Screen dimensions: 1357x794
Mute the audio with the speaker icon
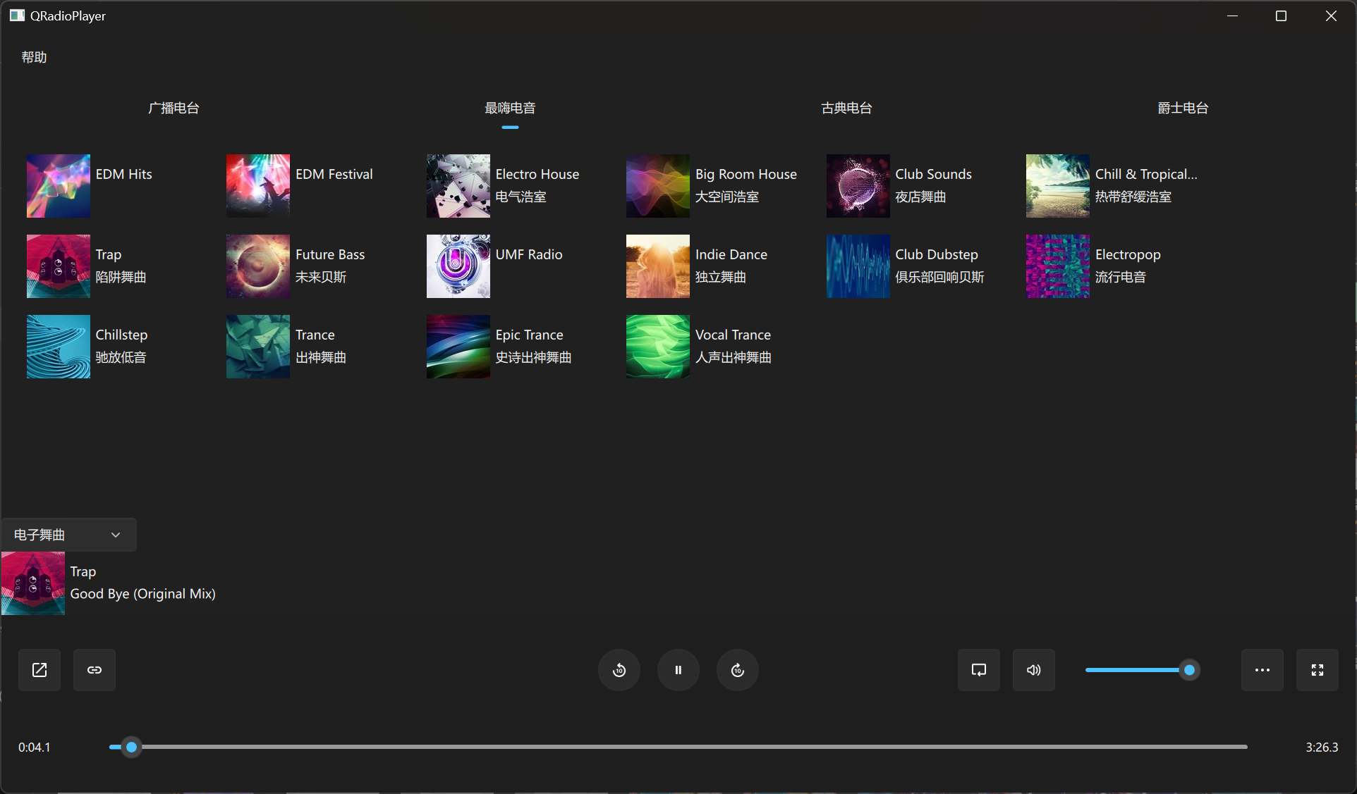coord(1033,669)
